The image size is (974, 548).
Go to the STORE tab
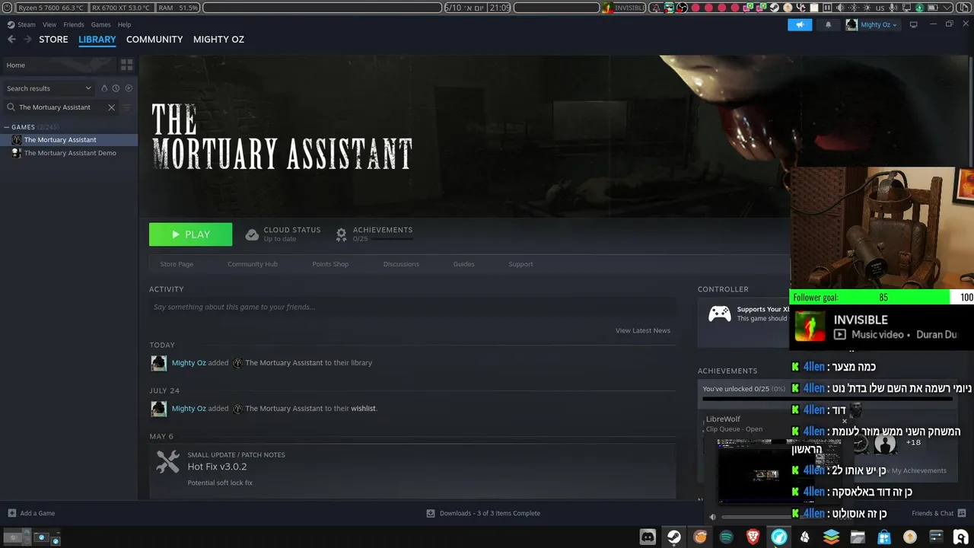(x=53, y=39)
